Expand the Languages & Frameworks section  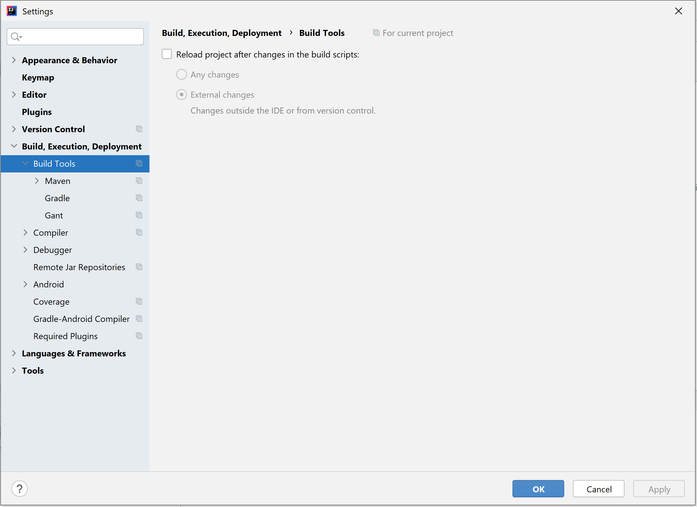(x=14, y=353)
